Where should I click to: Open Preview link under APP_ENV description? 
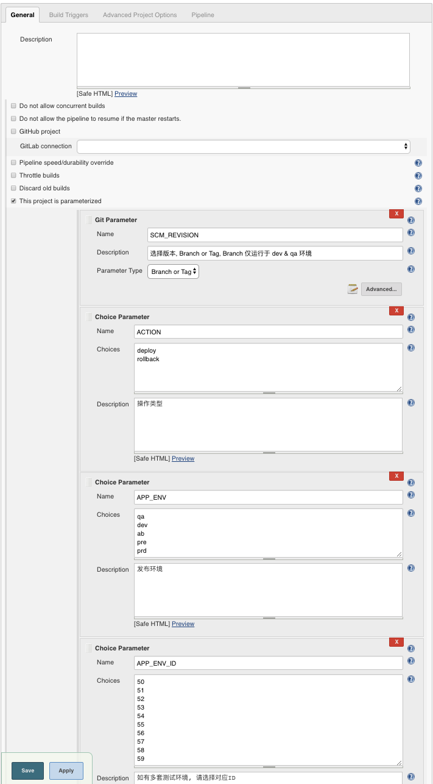[x=183, y=624]
